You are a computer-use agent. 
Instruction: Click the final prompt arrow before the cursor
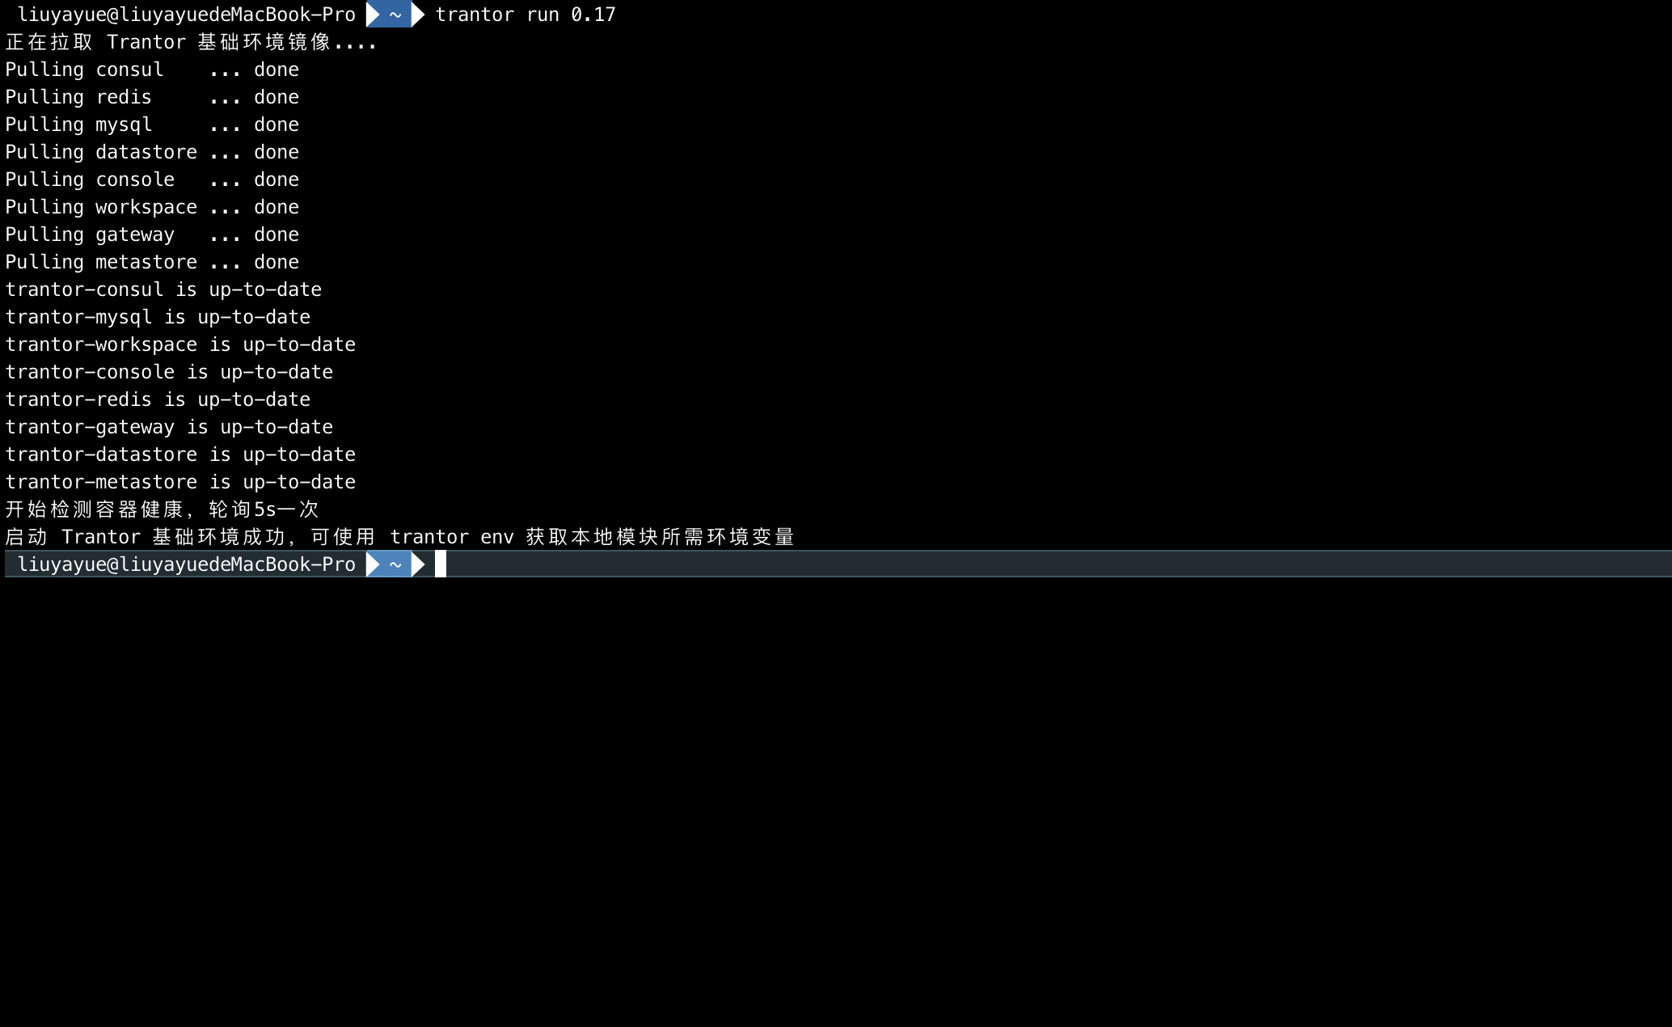tap(419, 564)
